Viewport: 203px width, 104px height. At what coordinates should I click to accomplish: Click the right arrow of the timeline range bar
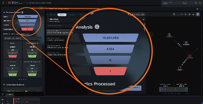click(x=187, y=89)
